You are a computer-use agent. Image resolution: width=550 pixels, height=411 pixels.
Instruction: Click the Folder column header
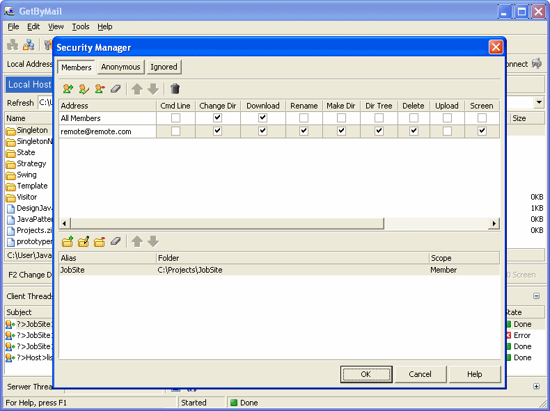pyautogui.click(x=292, y=258)
